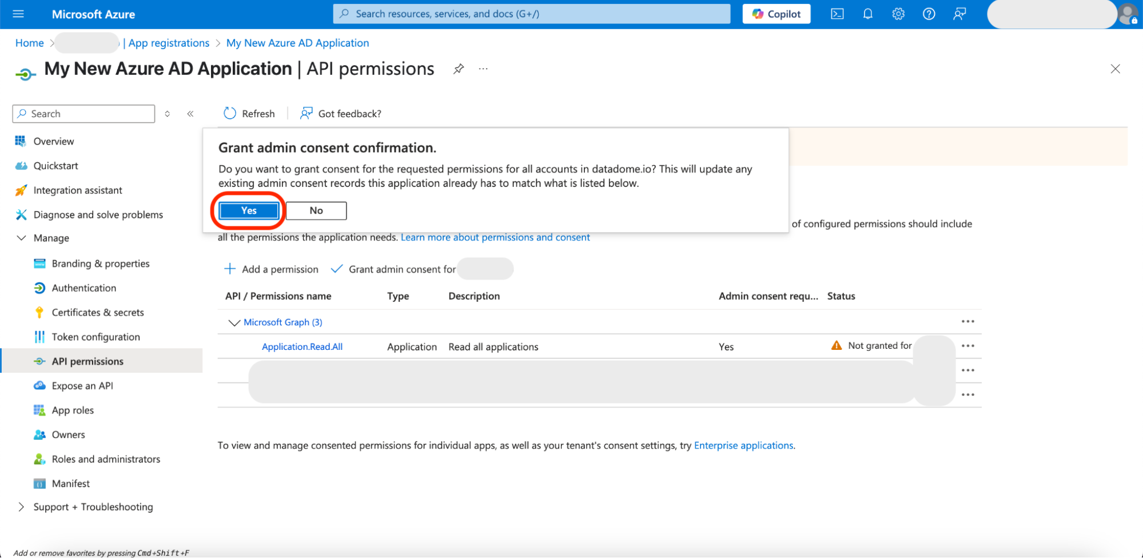
Task: Click the Microsoft Azure logo text
Action: click(93, 14)
